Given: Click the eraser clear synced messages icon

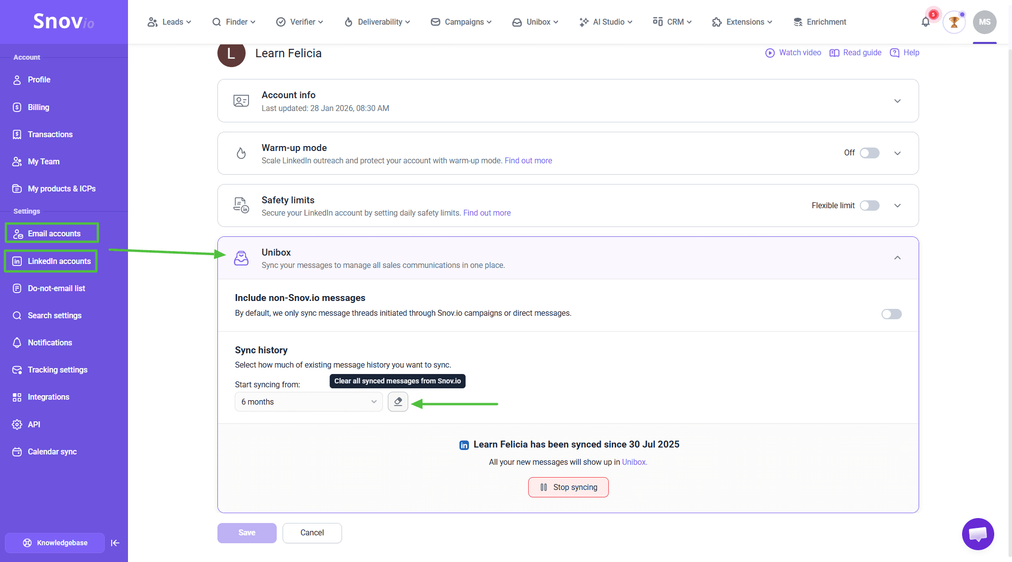Looking at the screenshot, I should pos(398,402).
